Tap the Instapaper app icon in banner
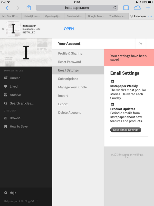The width and height of the screenshot is (154, 206). (13, 29)
